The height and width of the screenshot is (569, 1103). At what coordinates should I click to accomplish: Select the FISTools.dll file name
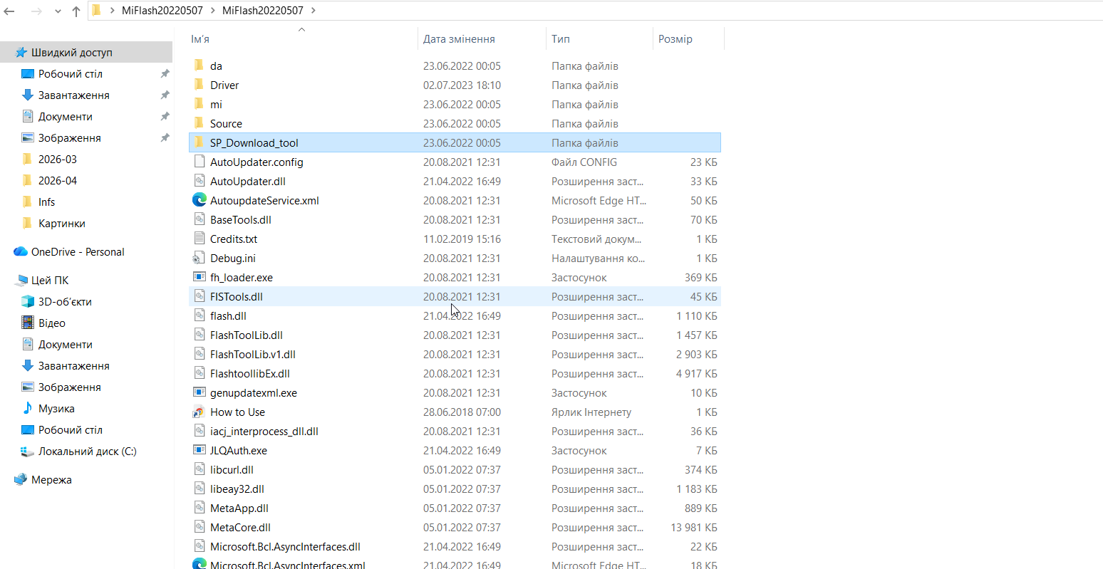pyautogui.click(x=237, y=297)
